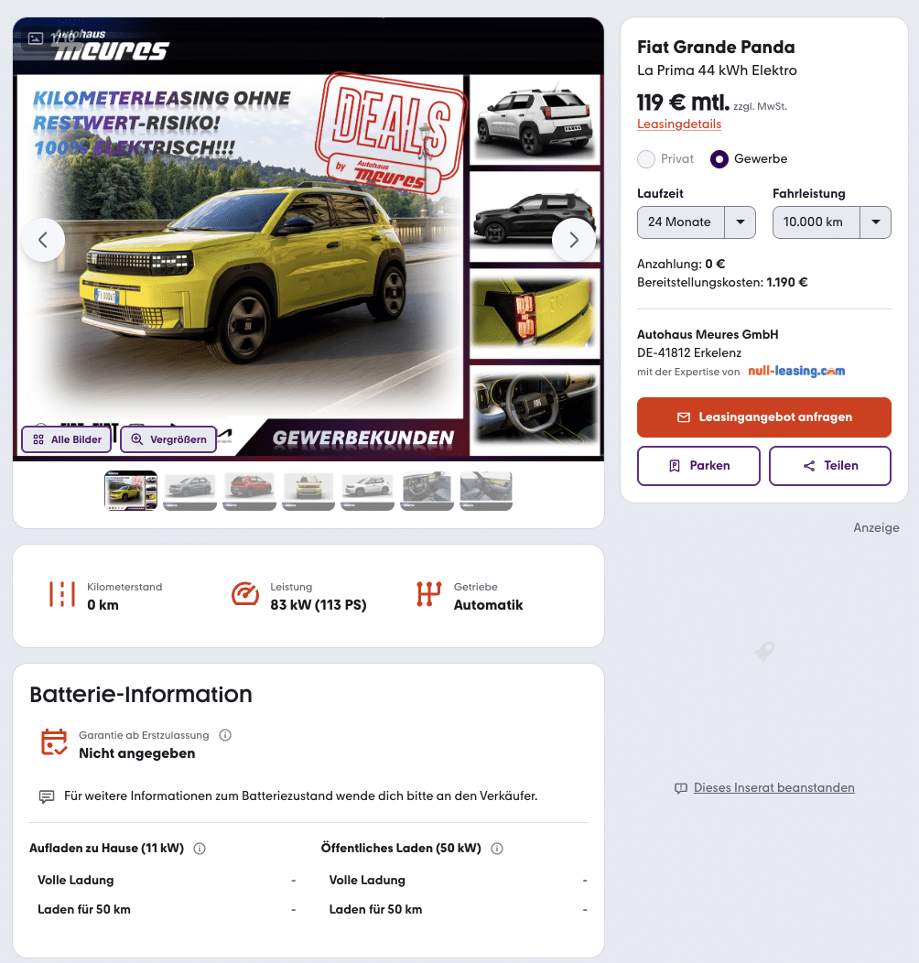The width and height of the screenshot is (919, 963).
Task: Select the Gewerbe radio option
Action: point(719,159)
